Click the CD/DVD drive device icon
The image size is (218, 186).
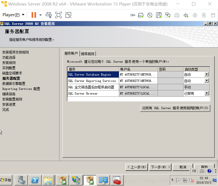[150, 15]
